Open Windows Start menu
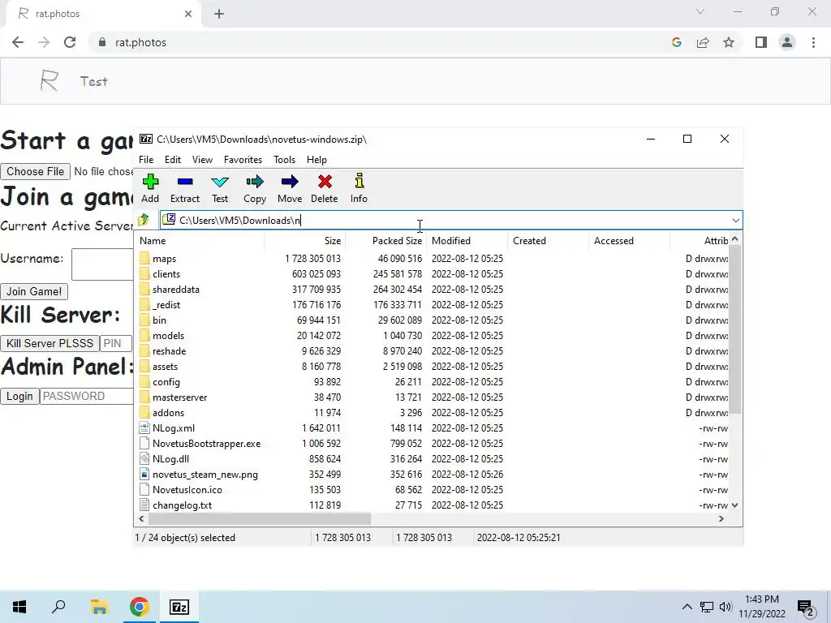 point(19,607)
